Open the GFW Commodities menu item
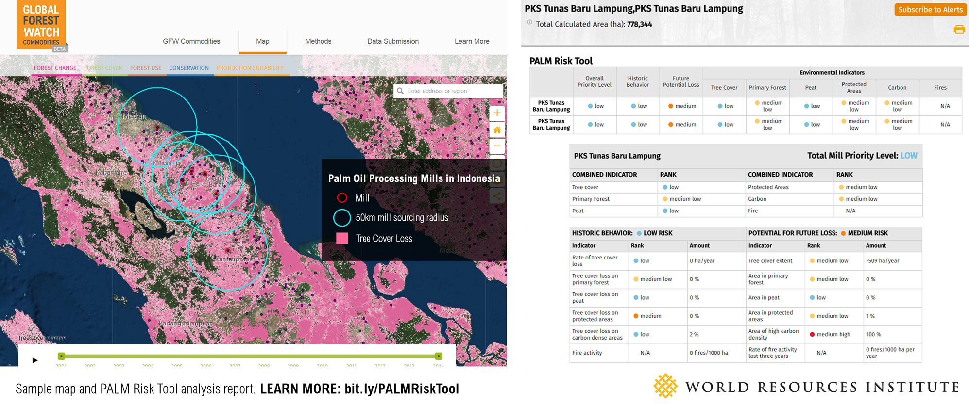The image size is (969, 405). click(x=191, y=41)
